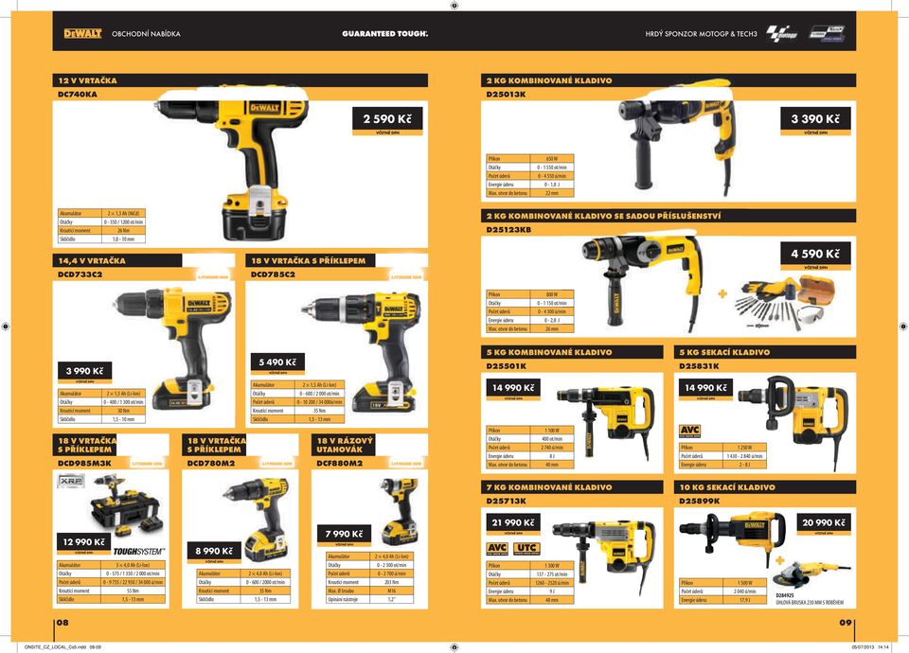The width and height of the screenshot is (909, 653).
Task: Click the AVC badge on D25713K
Action: (x=497, y=548)
